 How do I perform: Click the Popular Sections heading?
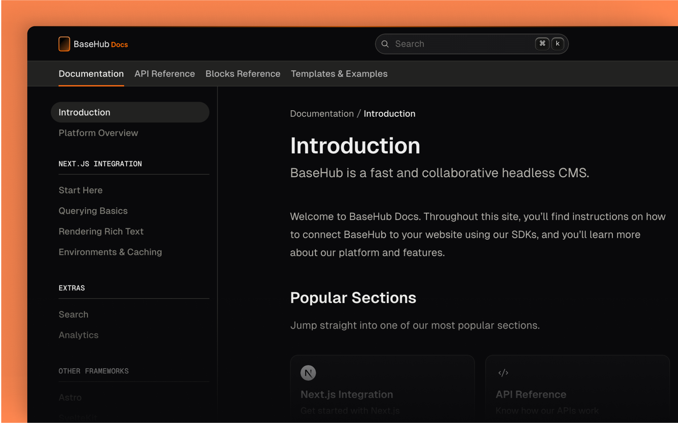tap(353, 297)
